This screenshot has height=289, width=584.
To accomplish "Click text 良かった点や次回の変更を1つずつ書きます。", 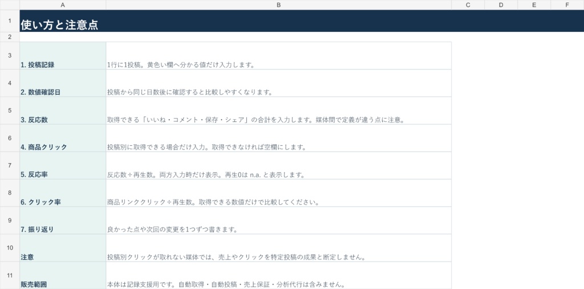I will [x=172, y=230].
